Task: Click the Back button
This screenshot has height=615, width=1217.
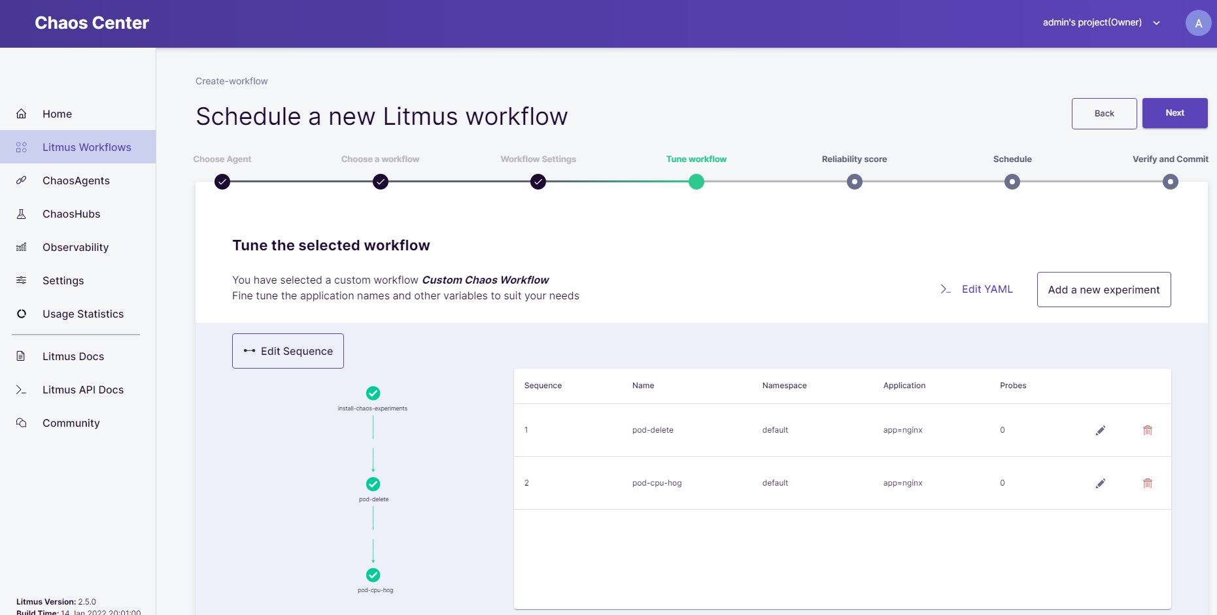Action: [x=1104, y=114]
